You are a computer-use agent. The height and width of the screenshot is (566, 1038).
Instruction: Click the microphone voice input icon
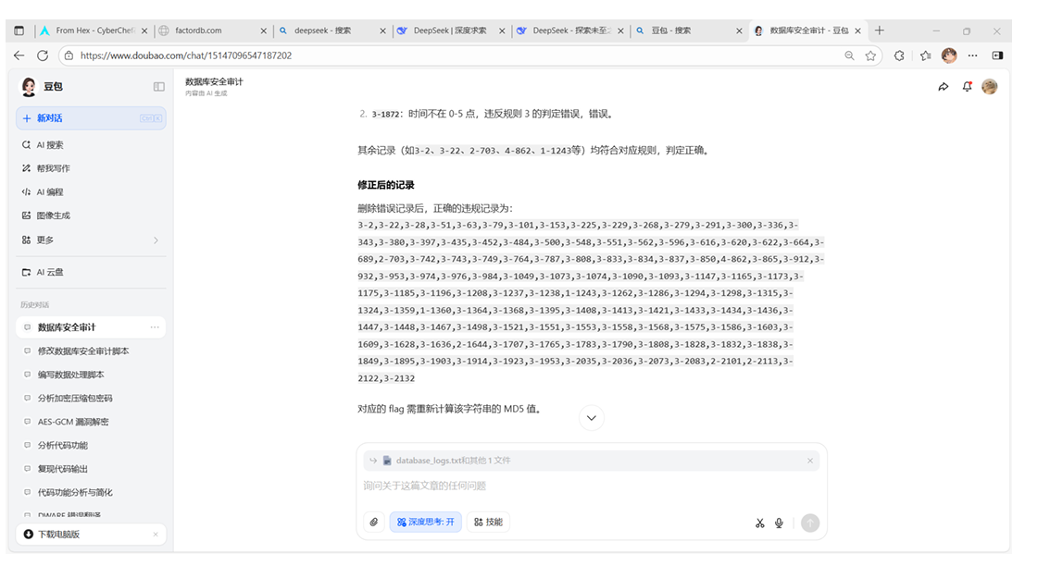click(x=779, y=523)
